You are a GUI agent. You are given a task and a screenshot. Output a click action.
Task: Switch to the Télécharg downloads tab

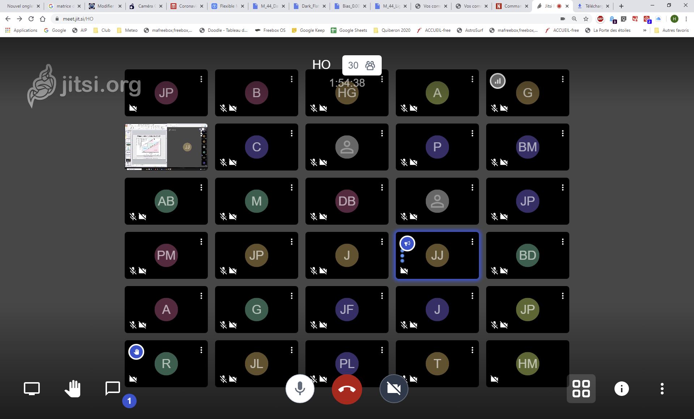click(x=593, y=6)
